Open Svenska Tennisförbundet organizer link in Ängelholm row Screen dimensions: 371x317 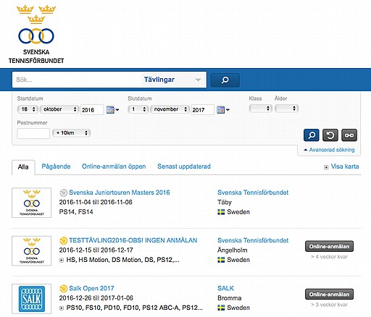(253, 240)
